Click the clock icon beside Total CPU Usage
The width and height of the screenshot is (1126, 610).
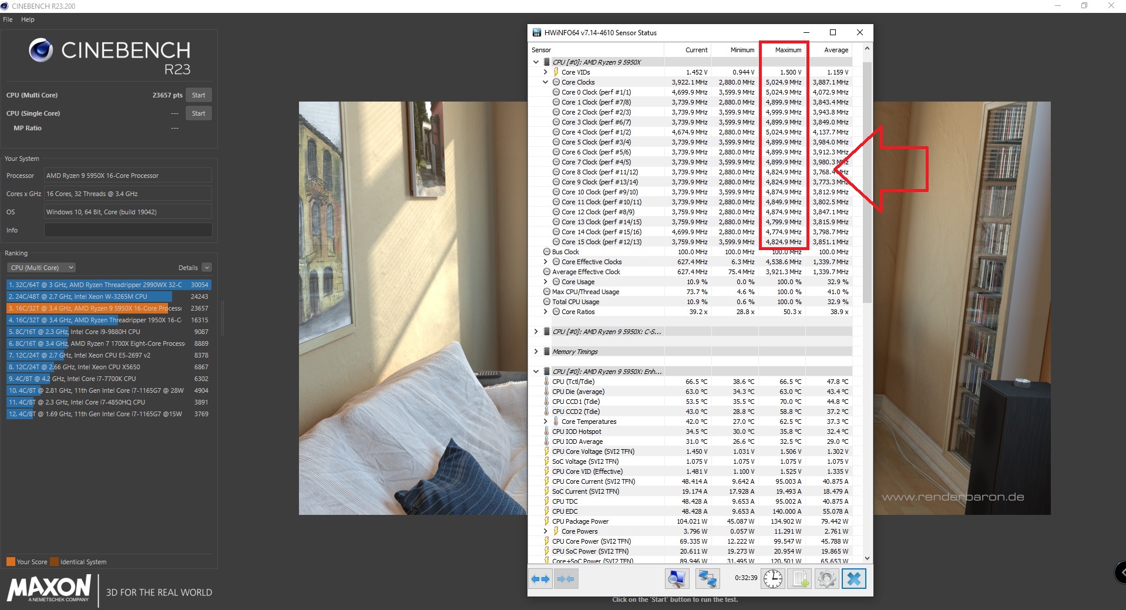(x=547, y=302)
